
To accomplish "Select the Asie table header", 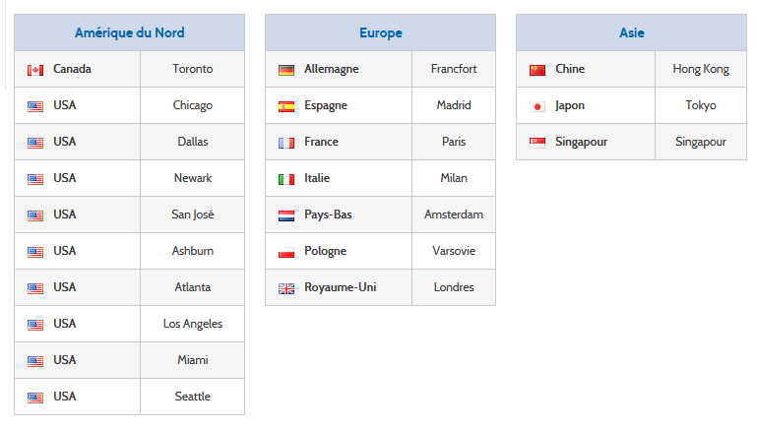I will [631, 32].
